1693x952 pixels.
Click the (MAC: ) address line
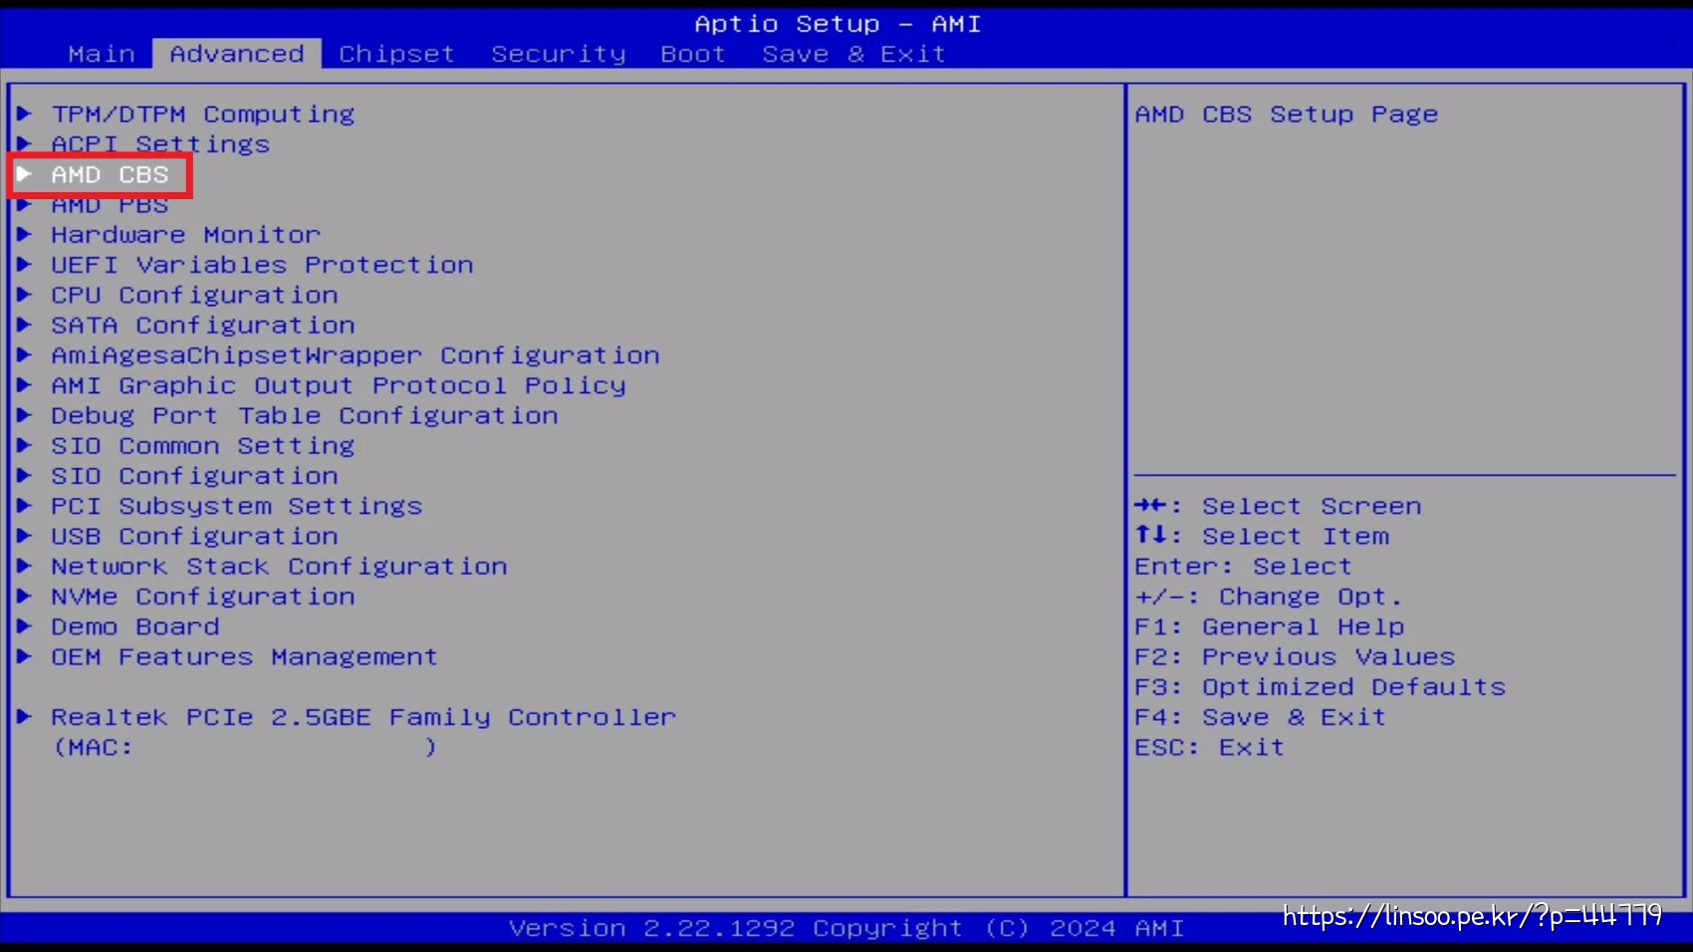point(245,748)
